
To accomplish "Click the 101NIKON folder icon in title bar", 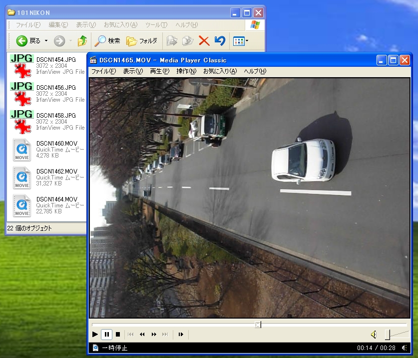I will (11, 12).
